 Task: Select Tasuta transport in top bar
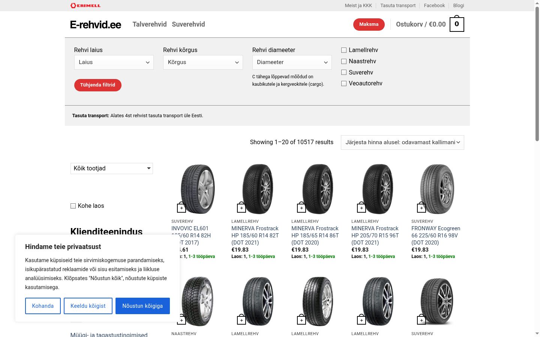click(398, 6)
